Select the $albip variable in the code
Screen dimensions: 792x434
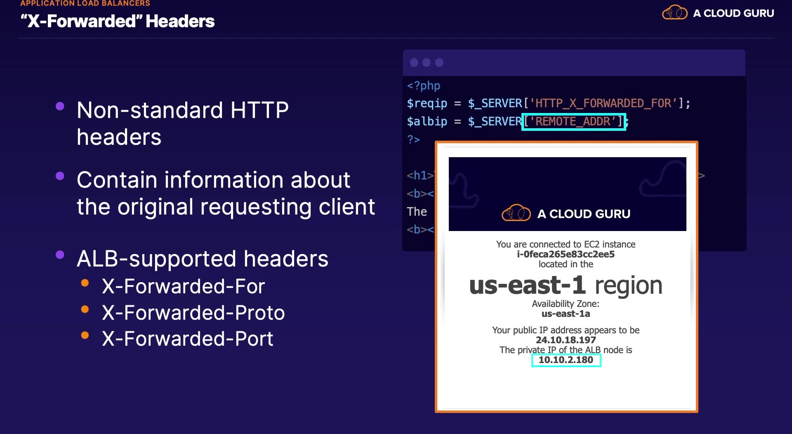427,121
